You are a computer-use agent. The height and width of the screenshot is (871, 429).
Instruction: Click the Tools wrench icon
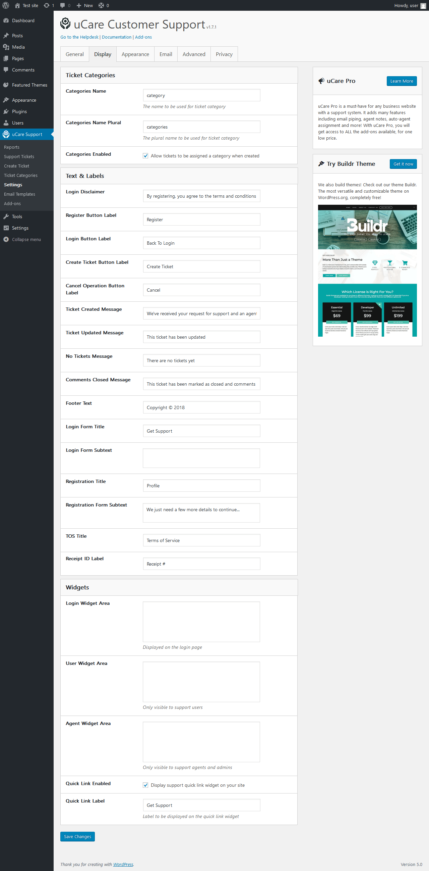click(x=6, y=217)
